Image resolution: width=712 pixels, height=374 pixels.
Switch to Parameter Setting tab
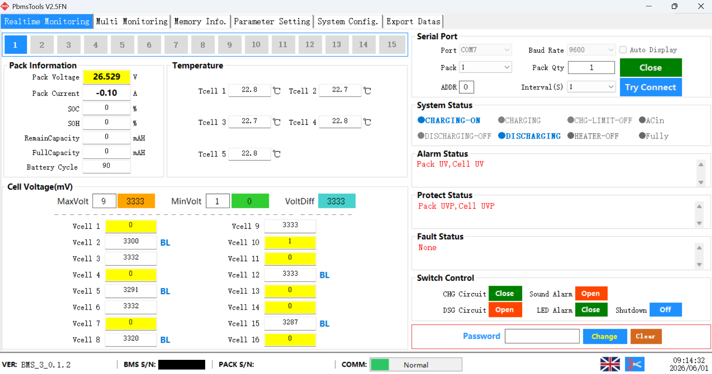click(272, 22)
